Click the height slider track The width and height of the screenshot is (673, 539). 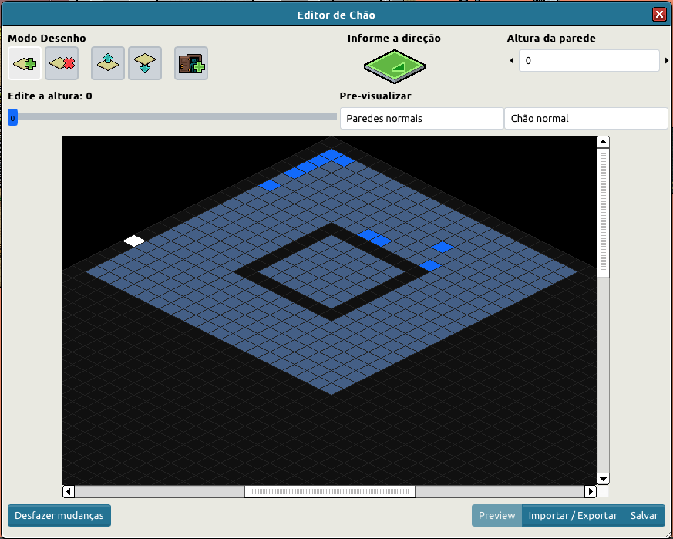(173, 117)
